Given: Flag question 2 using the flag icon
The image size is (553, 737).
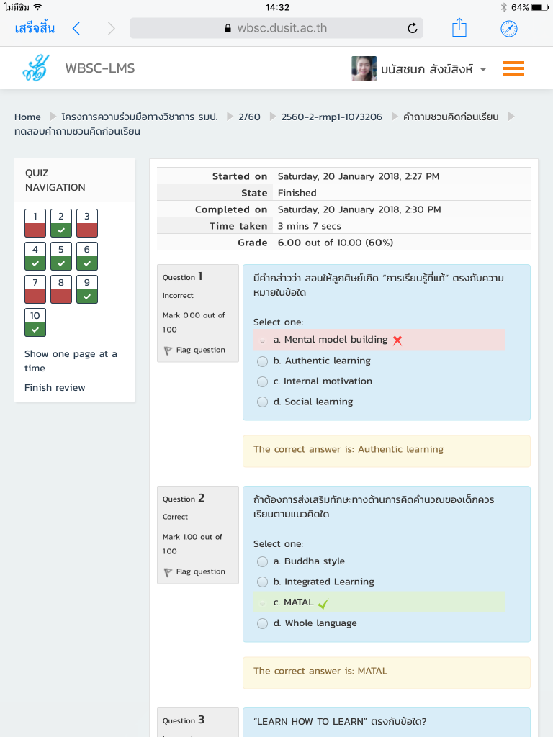Looking at the screenshot, I should click(168, 572).
